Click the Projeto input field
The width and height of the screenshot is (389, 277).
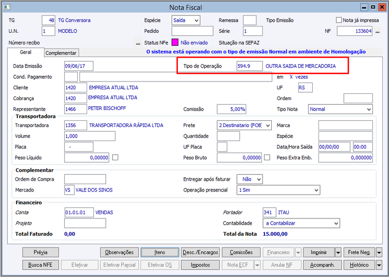pos(85,223)
